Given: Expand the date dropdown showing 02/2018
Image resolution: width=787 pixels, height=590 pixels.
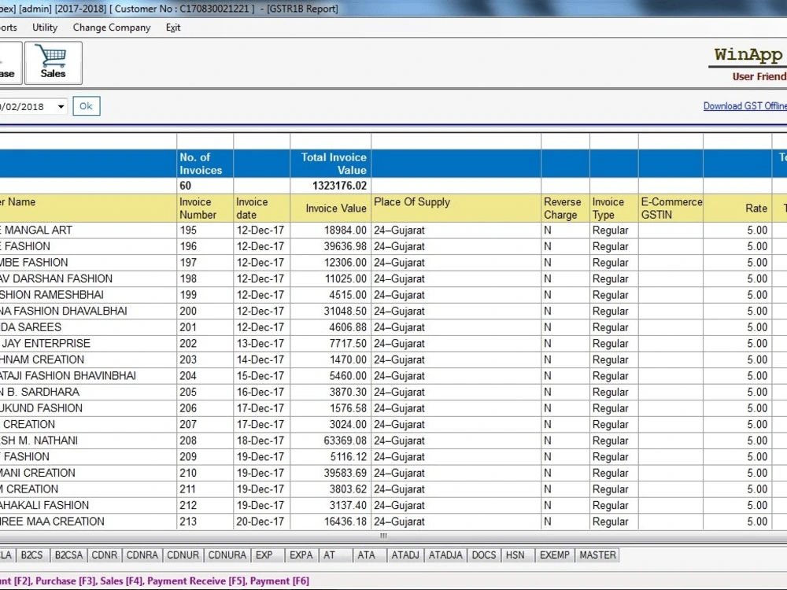Looking at the screenshot, I should (61, 106).
